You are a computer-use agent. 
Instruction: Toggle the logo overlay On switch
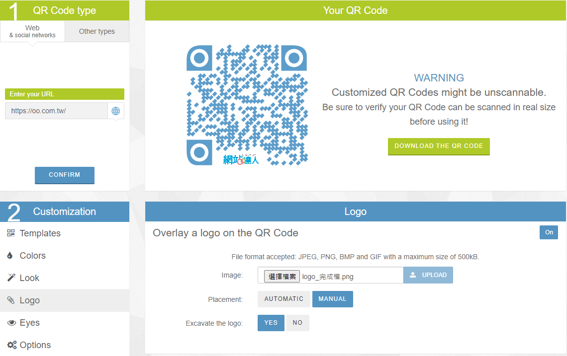(x=549, y=232)
